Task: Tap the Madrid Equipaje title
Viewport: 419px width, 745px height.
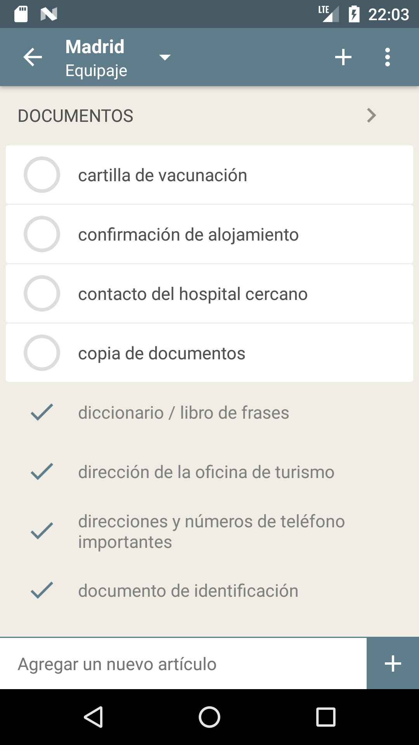Action: coord(95,57)
